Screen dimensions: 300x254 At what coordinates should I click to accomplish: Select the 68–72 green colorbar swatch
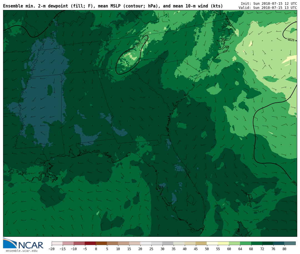click(x=257, y=243)
